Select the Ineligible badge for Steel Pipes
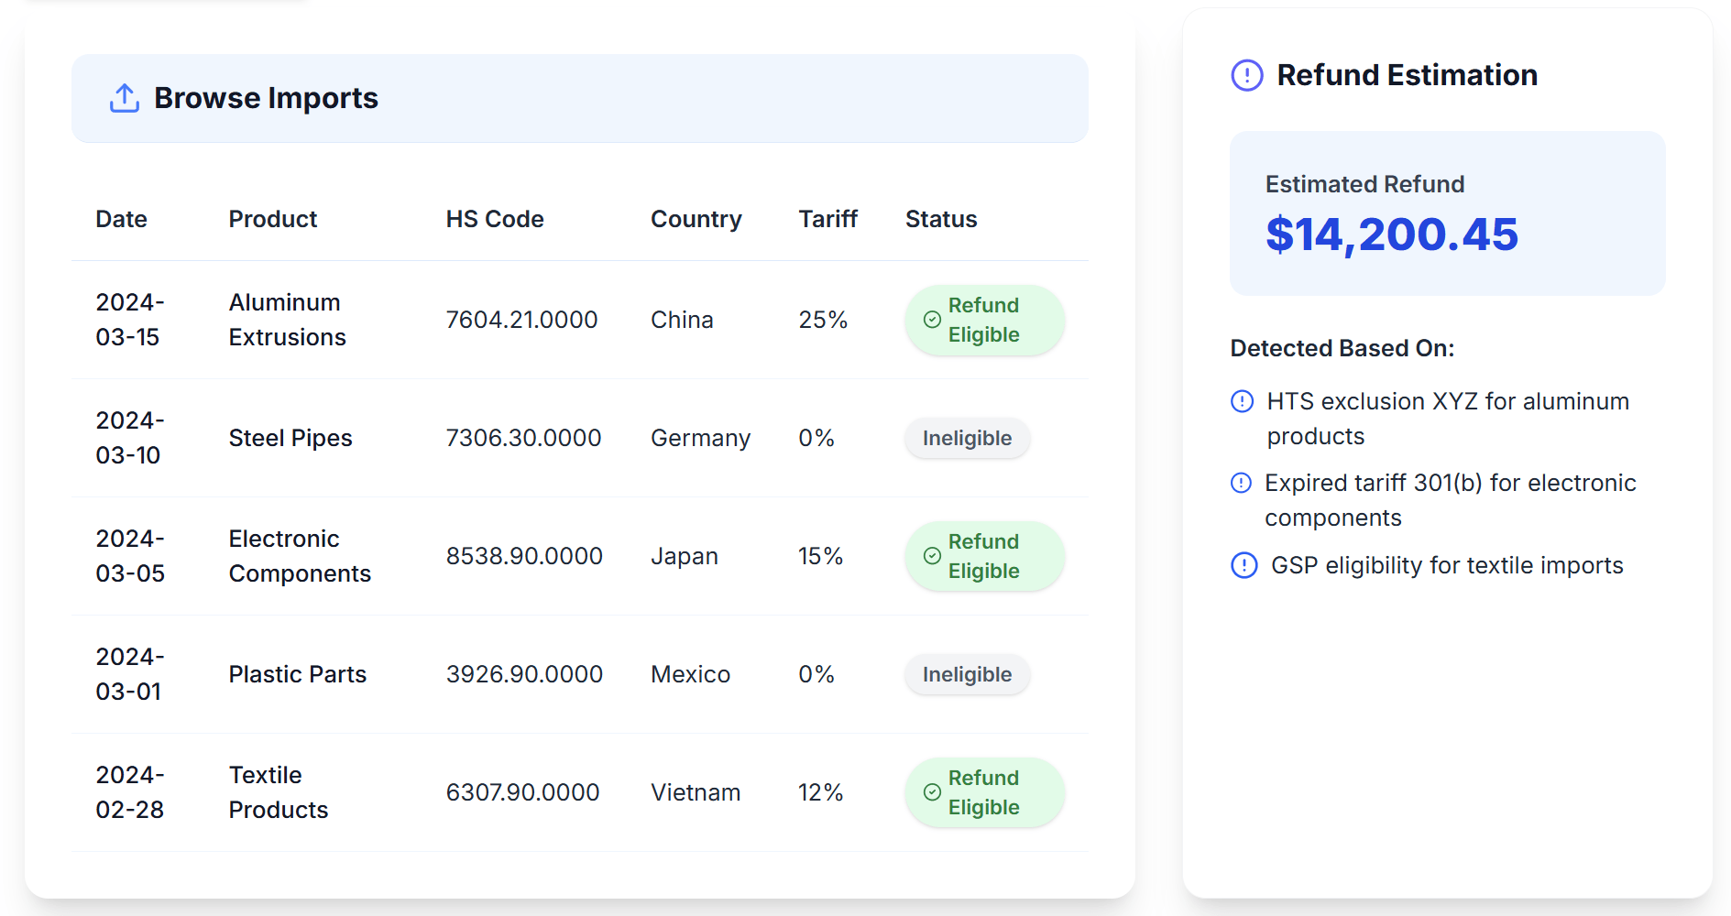This screenshot has height=916, width=1731. [x=967, y=438]
